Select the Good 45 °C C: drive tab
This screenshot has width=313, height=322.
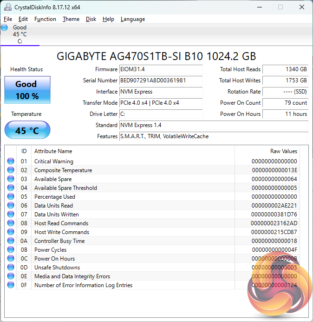20,34
